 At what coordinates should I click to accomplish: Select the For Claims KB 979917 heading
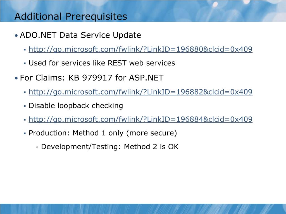(92, 78)
